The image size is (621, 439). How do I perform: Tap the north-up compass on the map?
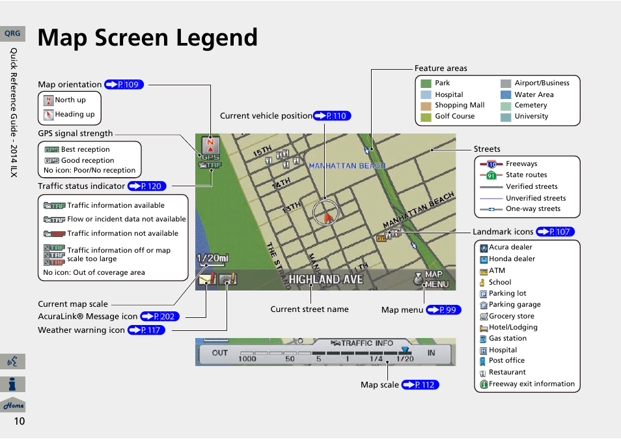point(211,145)
